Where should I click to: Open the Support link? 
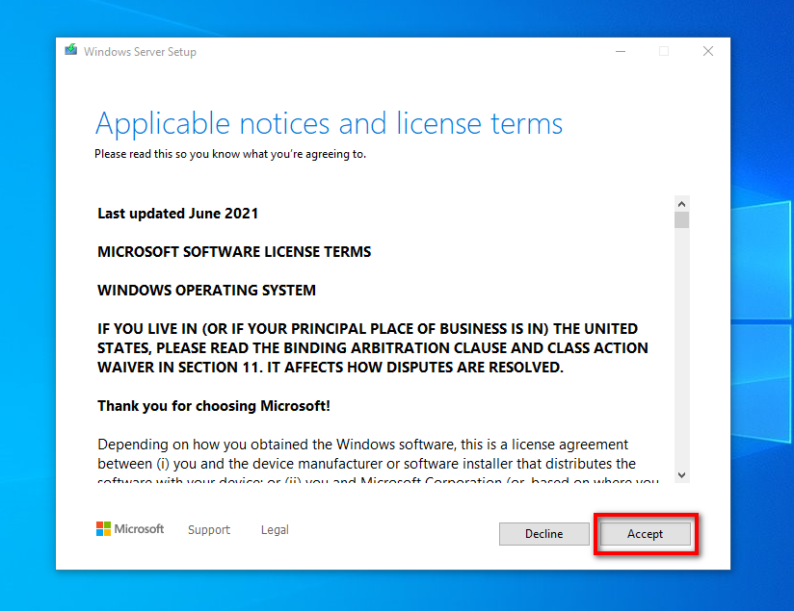[209, 529]
